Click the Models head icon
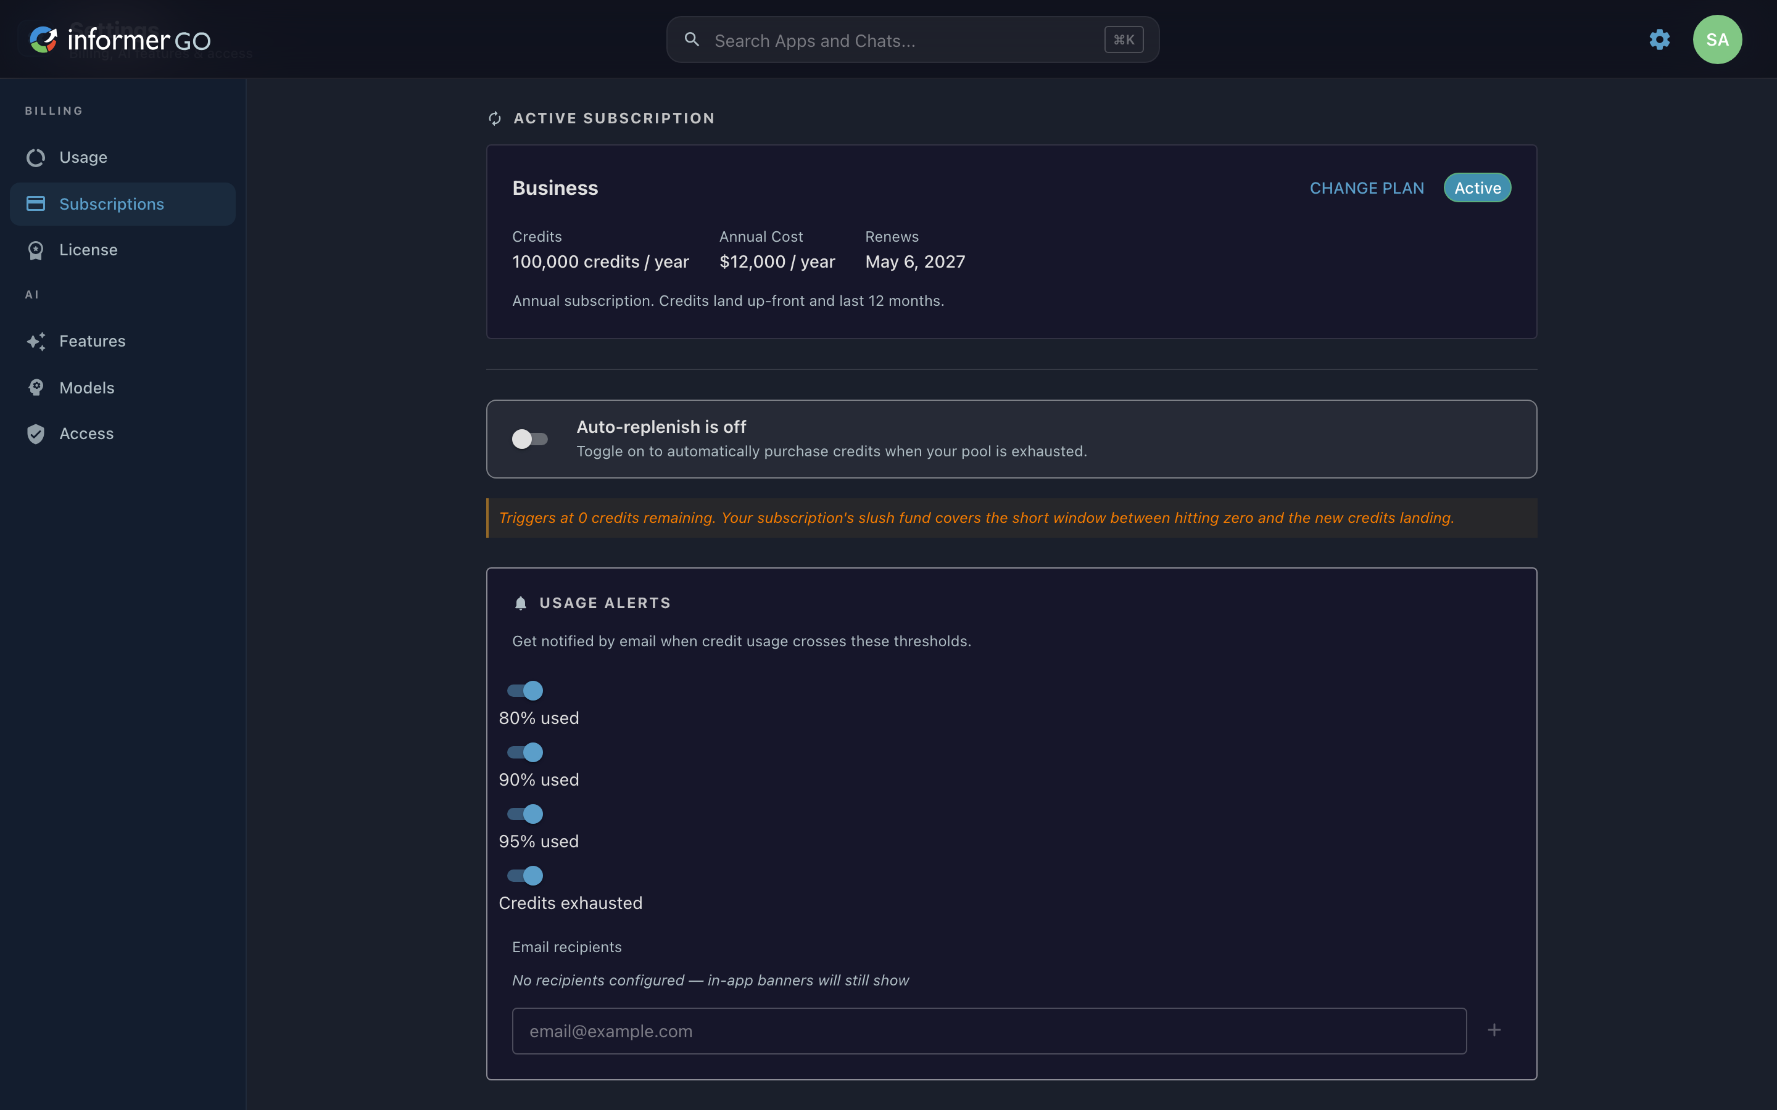 [36, 388]
